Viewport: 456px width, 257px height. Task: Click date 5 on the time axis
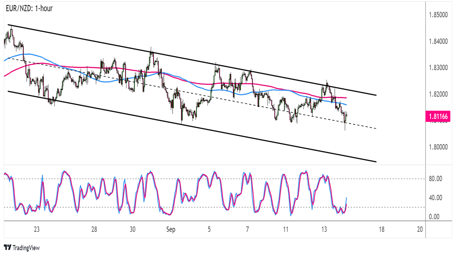click(209, 230)
